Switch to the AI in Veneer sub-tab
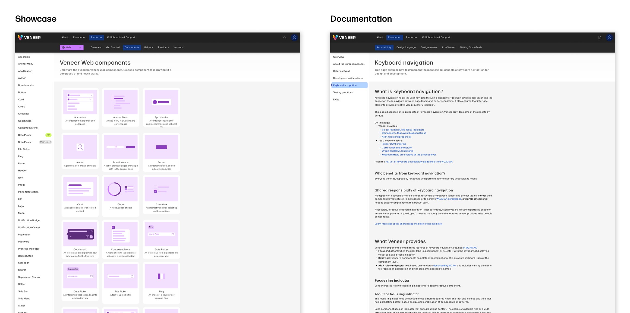 pos(448,47)
